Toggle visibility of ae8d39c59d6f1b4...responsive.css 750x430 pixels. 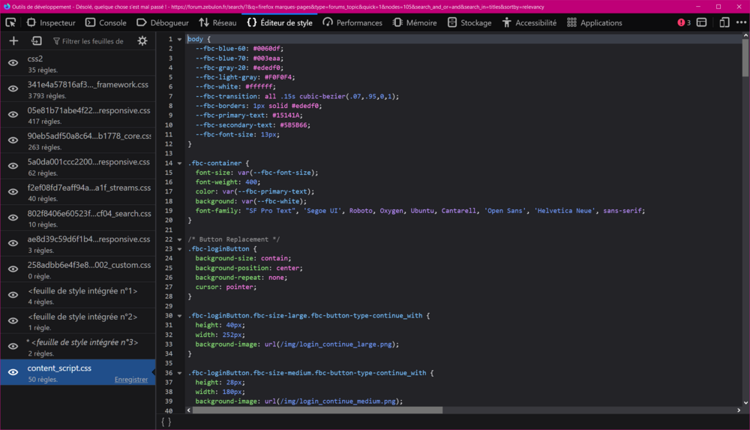[x=13, y=243]
